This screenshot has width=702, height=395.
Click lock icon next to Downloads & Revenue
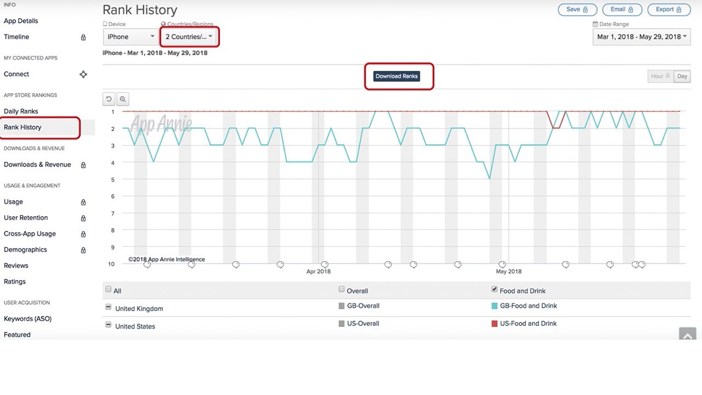pos(83,165)
